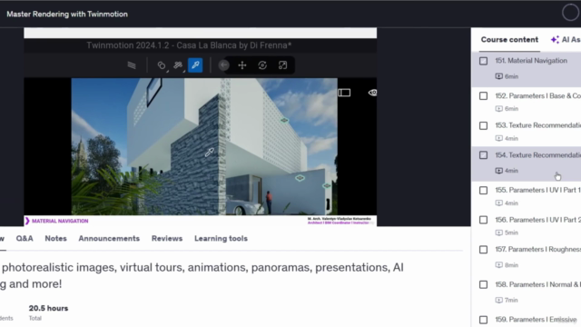The height and width of the screenshot is (327, 581).
Task: Click the back arrow in Twinmotion toolbar
Action: click(223, 65)
